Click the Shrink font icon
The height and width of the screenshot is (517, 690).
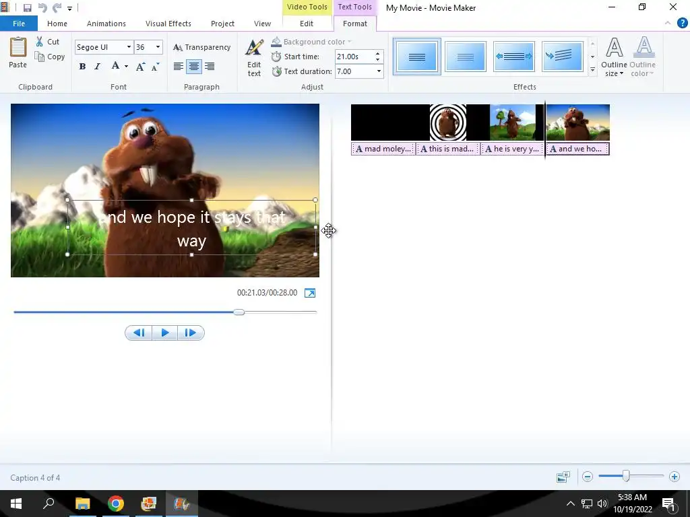point(156,67)
